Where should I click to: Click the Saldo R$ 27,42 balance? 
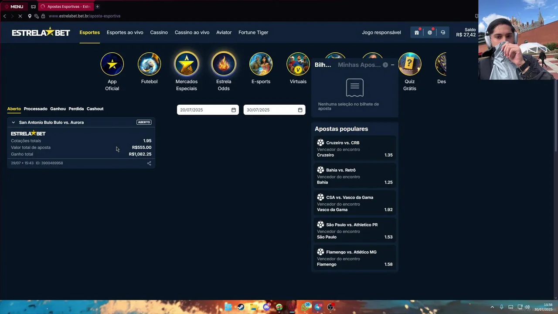point(466,32)
